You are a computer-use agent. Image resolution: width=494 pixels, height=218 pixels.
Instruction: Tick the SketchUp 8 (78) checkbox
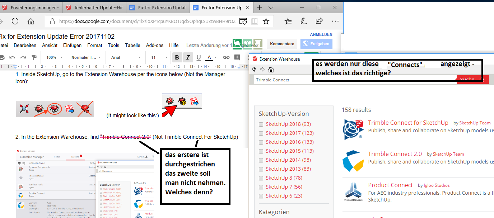click(x=261, y=178)
